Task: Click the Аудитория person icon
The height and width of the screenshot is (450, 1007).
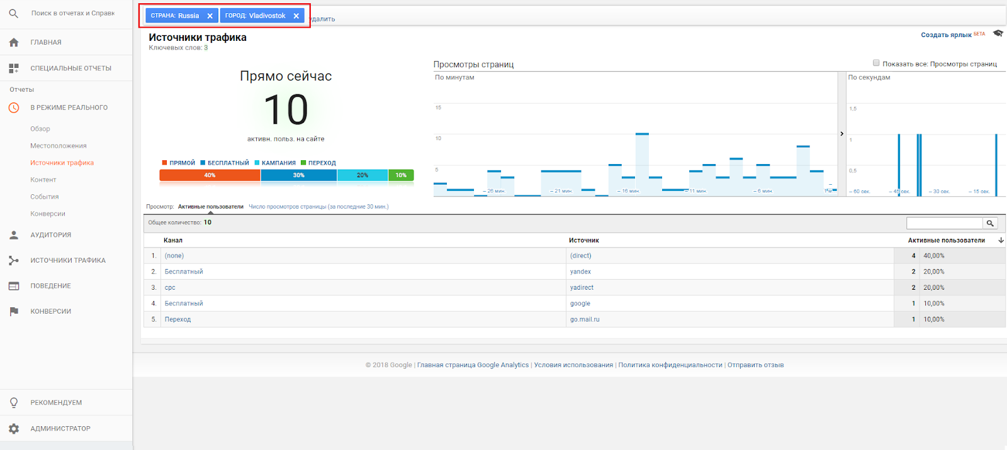Action: (14, 235)
